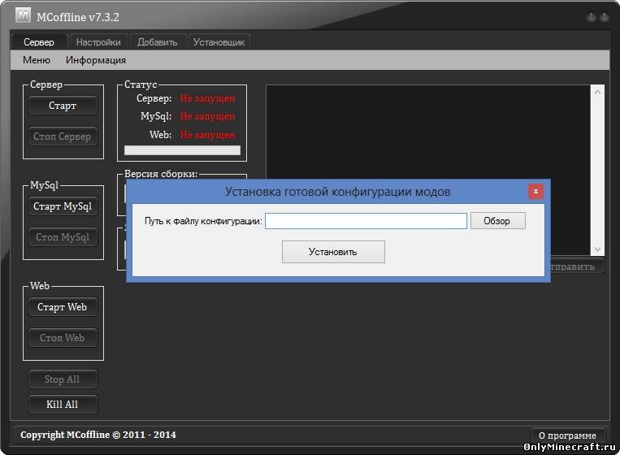The height and width of the screenshot is (455, 620).
Task: Launch web server with Старт Web
Action: click(63, 307)
